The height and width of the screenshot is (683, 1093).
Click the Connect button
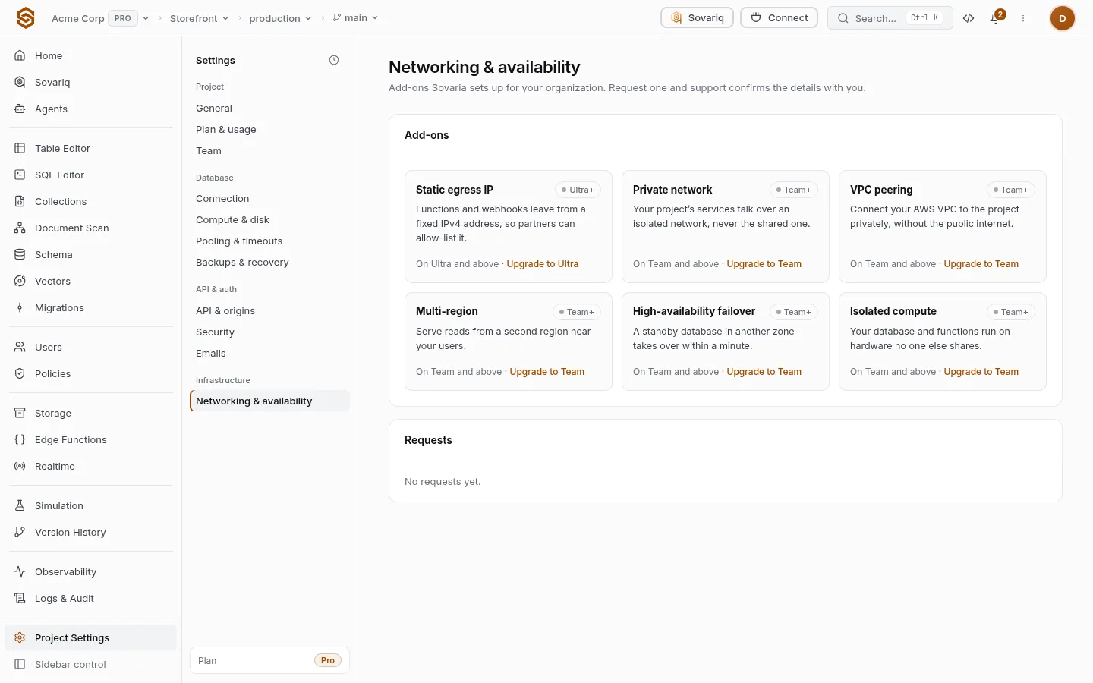[x=780, y=17]
